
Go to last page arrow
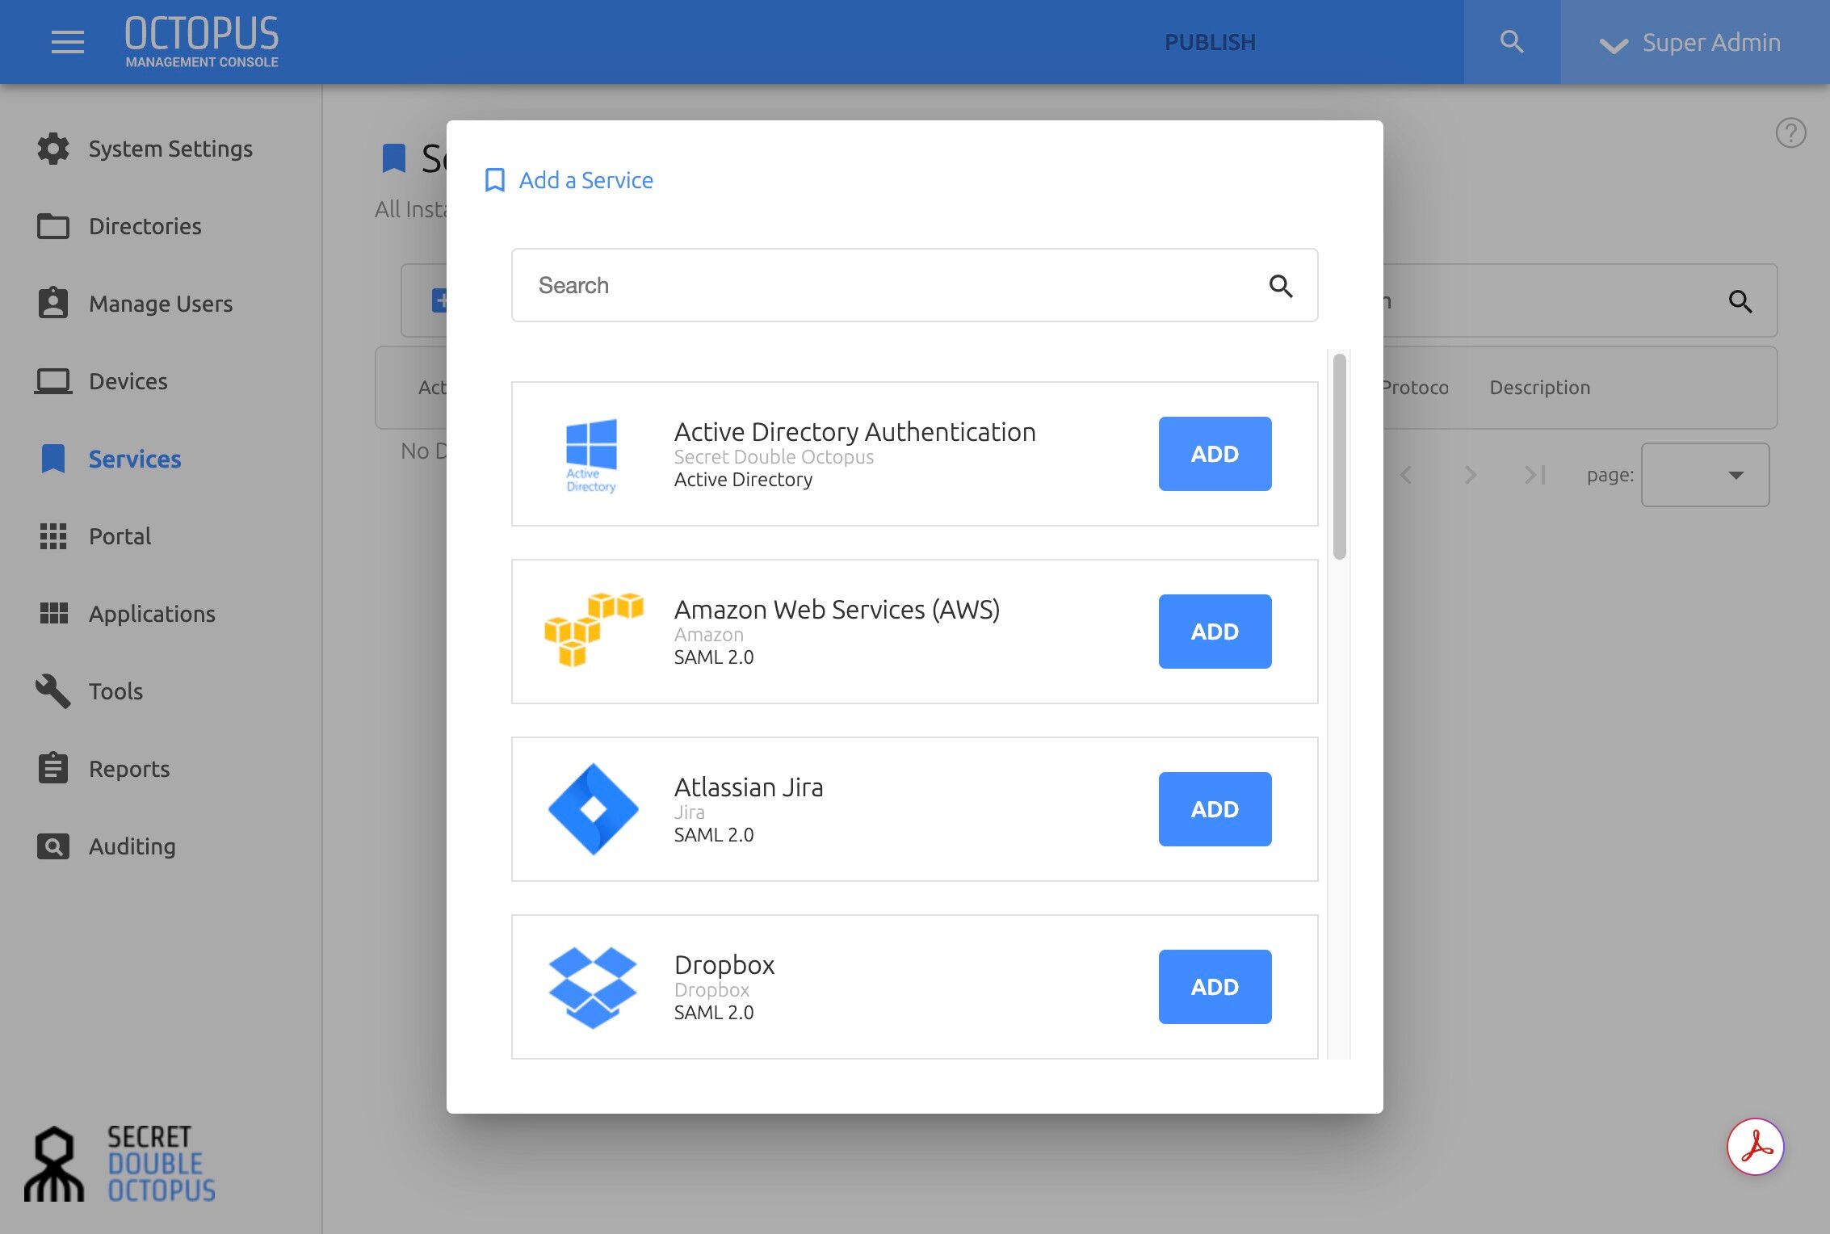point(1534,475)
